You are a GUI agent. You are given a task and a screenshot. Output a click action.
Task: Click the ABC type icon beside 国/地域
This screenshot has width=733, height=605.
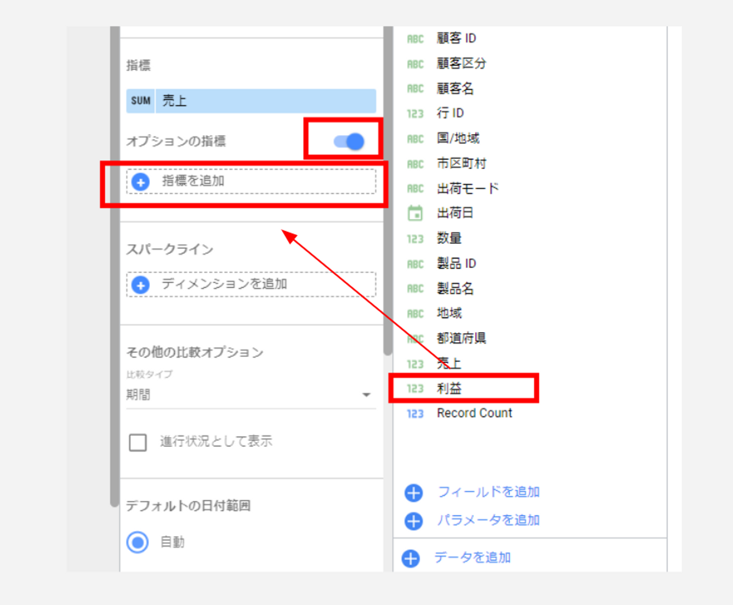415,139
